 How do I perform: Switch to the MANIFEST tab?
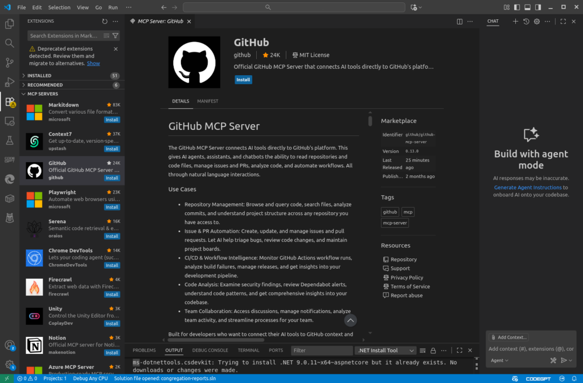(x=207, y=101)
